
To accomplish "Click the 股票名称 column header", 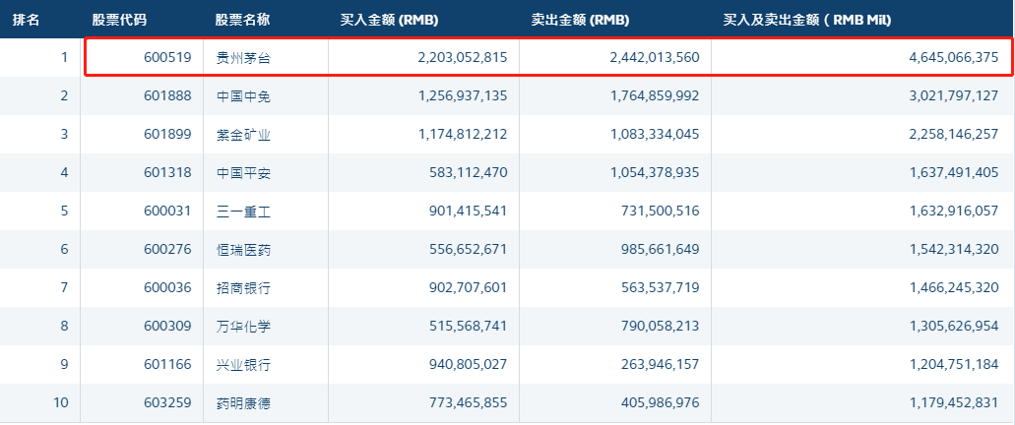I will [x=243, y=20].
